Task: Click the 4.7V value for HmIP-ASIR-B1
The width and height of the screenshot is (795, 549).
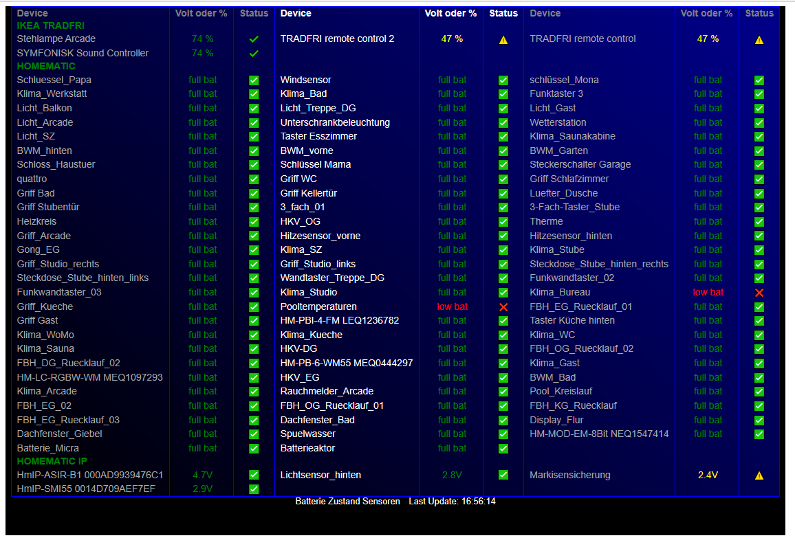Action: (x=203, y=475)
